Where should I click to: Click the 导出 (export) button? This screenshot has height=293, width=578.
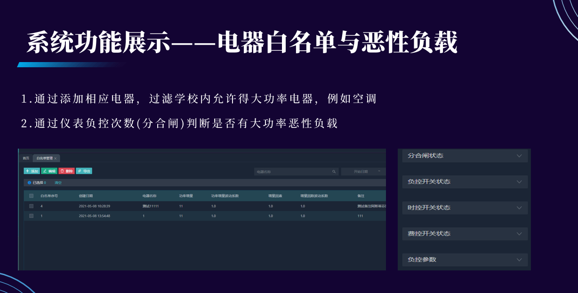pos(84,171)
